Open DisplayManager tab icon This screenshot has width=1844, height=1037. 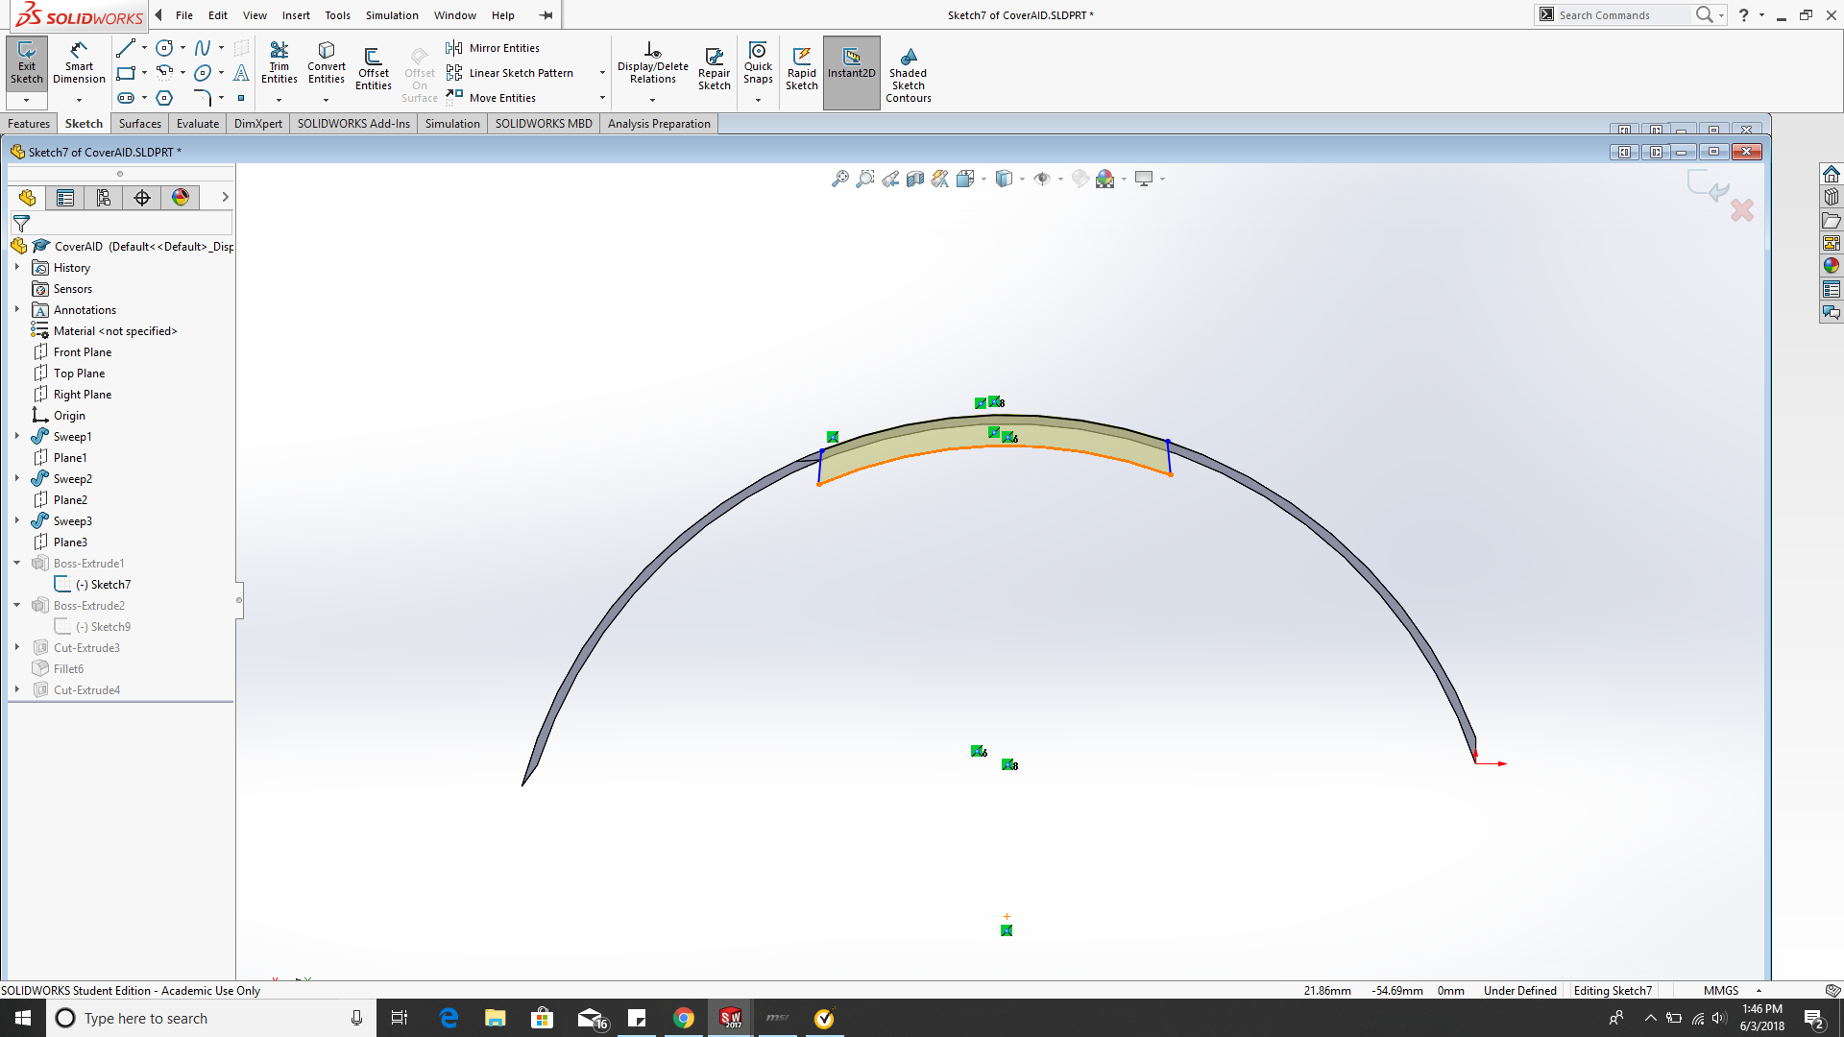181,198
